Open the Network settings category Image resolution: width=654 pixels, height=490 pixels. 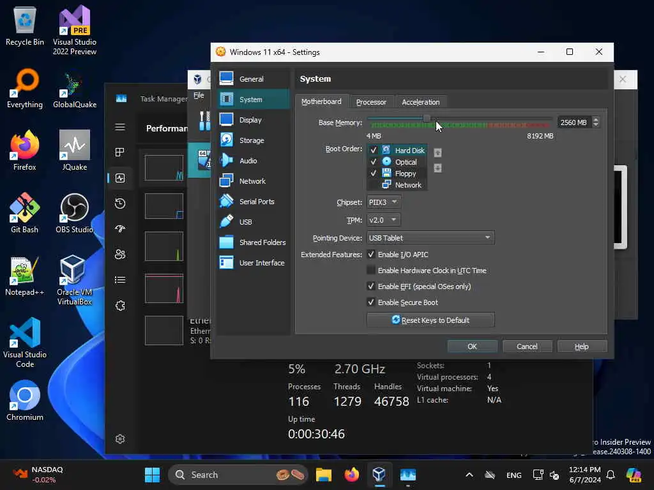[253, 181]
